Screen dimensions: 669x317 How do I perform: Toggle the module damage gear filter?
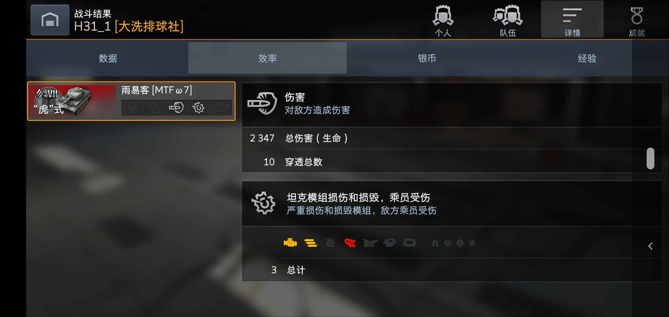[198, 108]
